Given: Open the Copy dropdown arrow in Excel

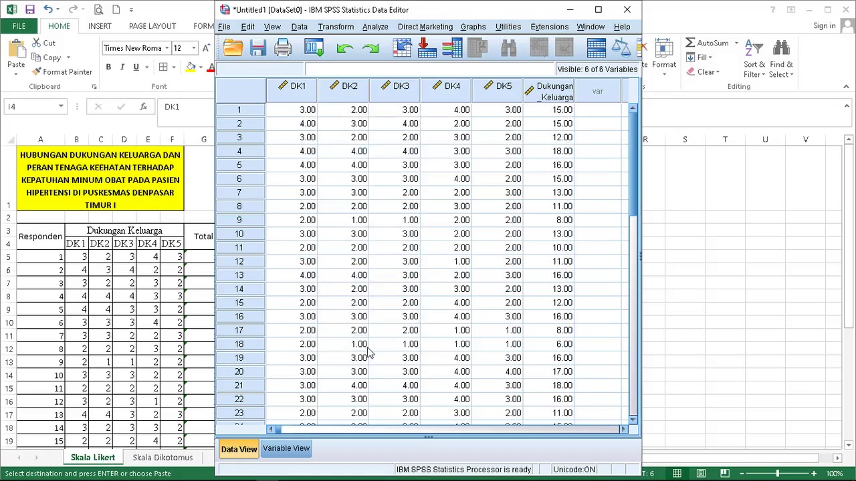Looking at the screenshot, I should coord(68,57).
